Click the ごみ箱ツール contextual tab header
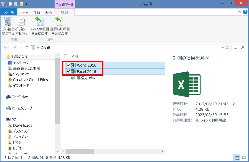The image size is (249, 162). click(x=65, y=4)
